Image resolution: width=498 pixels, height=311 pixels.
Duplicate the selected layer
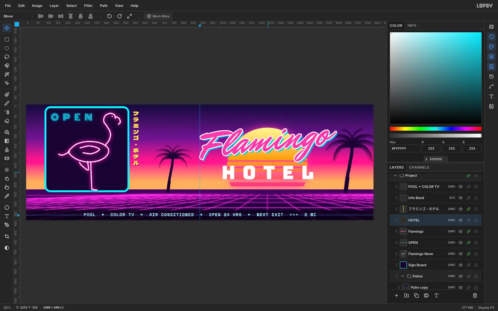pos(416,295)
